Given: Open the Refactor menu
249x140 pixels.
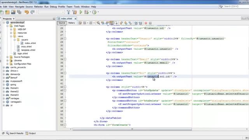Looking at the screenshot, I should point(39,7).
